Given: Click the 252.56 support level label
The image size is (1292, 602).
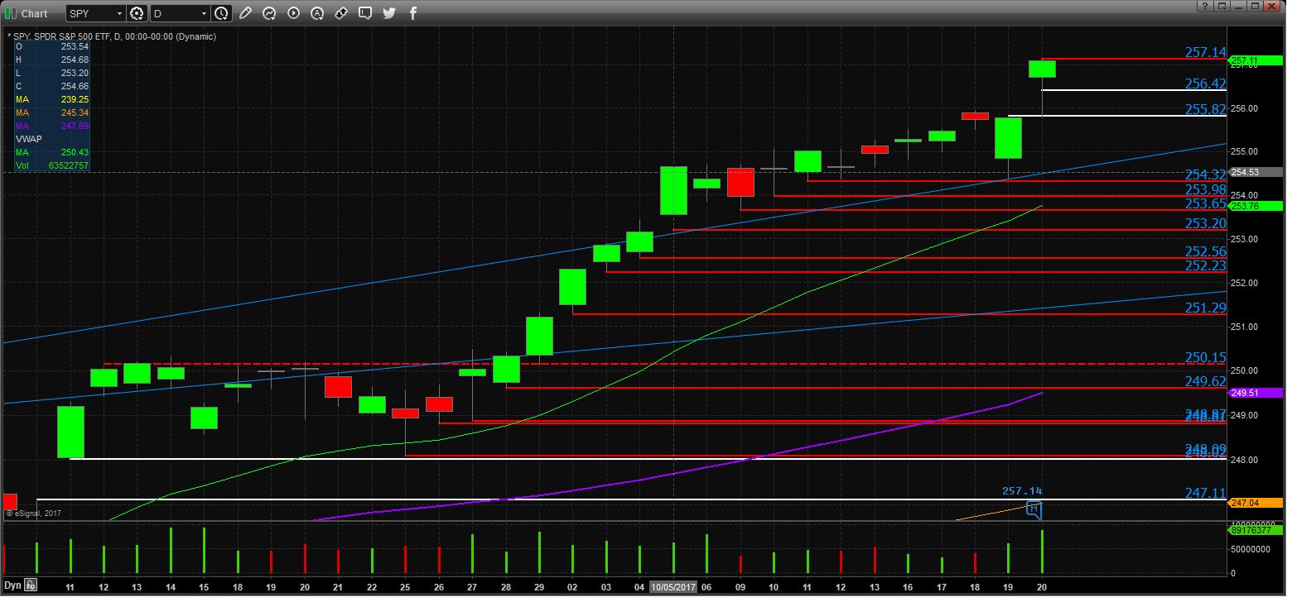Looking at the screenshot, I should point(1205,251).
